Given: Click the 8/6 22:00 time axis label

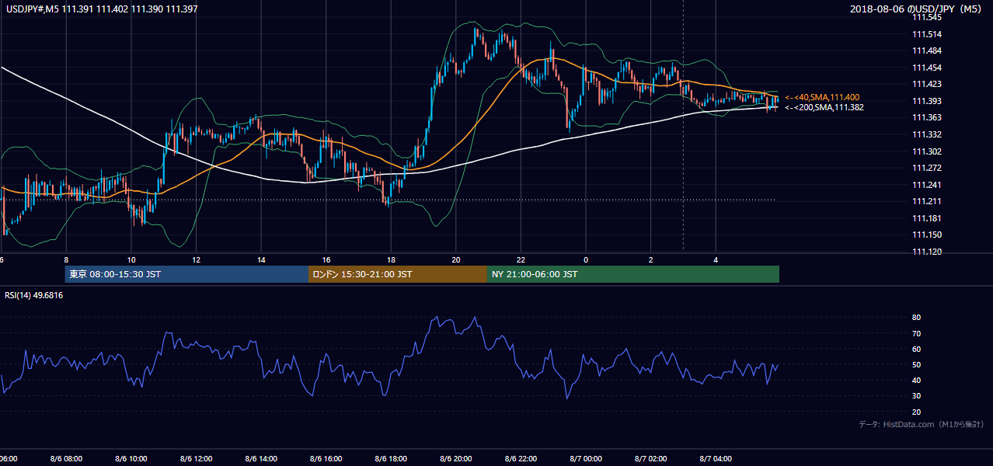Looking at the screenshot, I should click(x=521, y=459).
